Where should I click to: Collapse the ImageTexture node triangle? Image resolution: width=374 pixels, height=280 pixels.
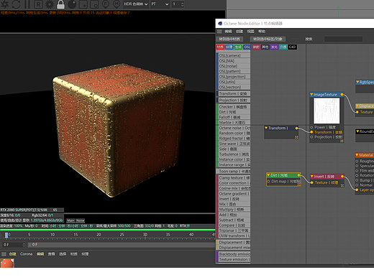[x=311, y=94]
